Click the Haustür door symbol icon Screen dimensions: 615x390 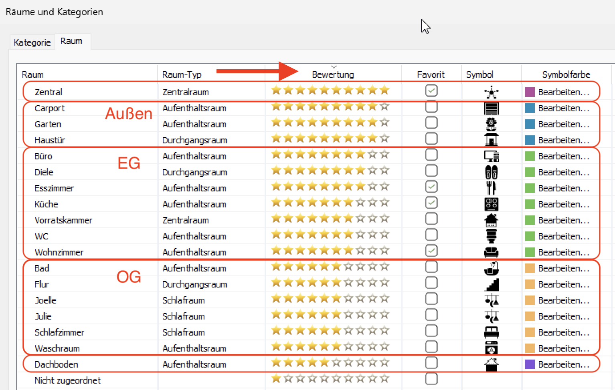coord(491,140)
